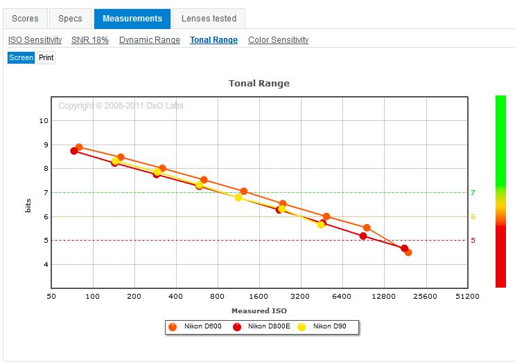515x363 pixels.
Task: Open the Lenses tested tab
Action: (209, 19)
